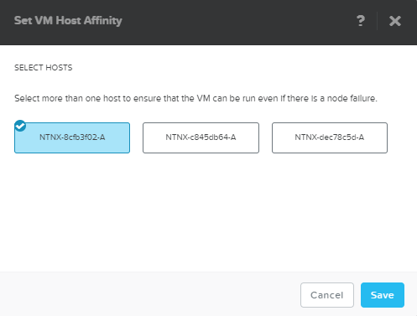Click the Cancel button
The height and width of the screenshot is (316, 417).
pos(327,295)
